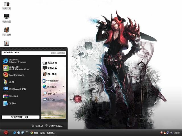
Task: Expand 所有程序(P) all programs
Action: coord(20,117)
